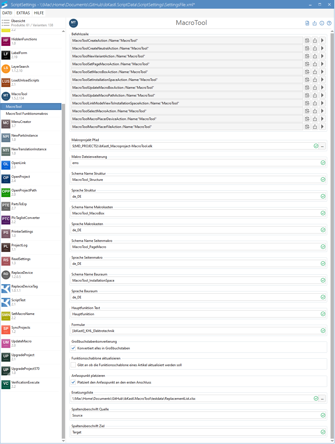
Task: Open the HILFE menu
Action: pos(39,13)
